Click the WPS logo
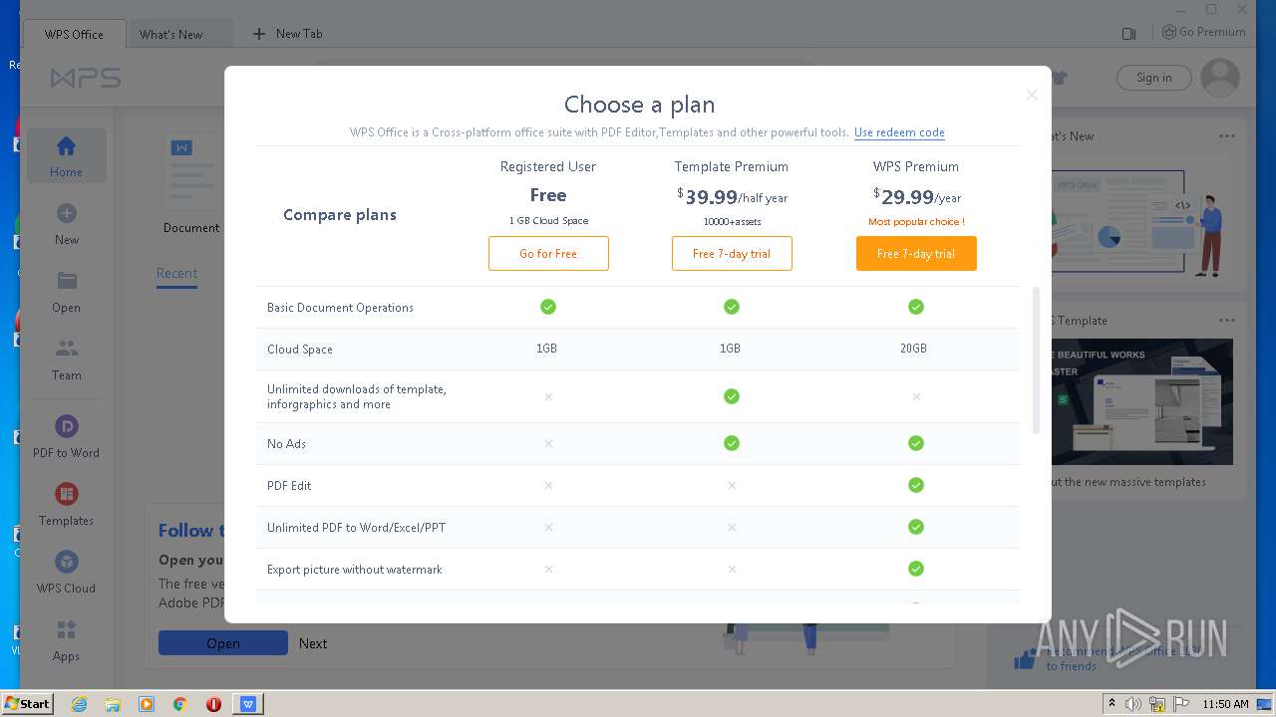 (x=86, y=78)
